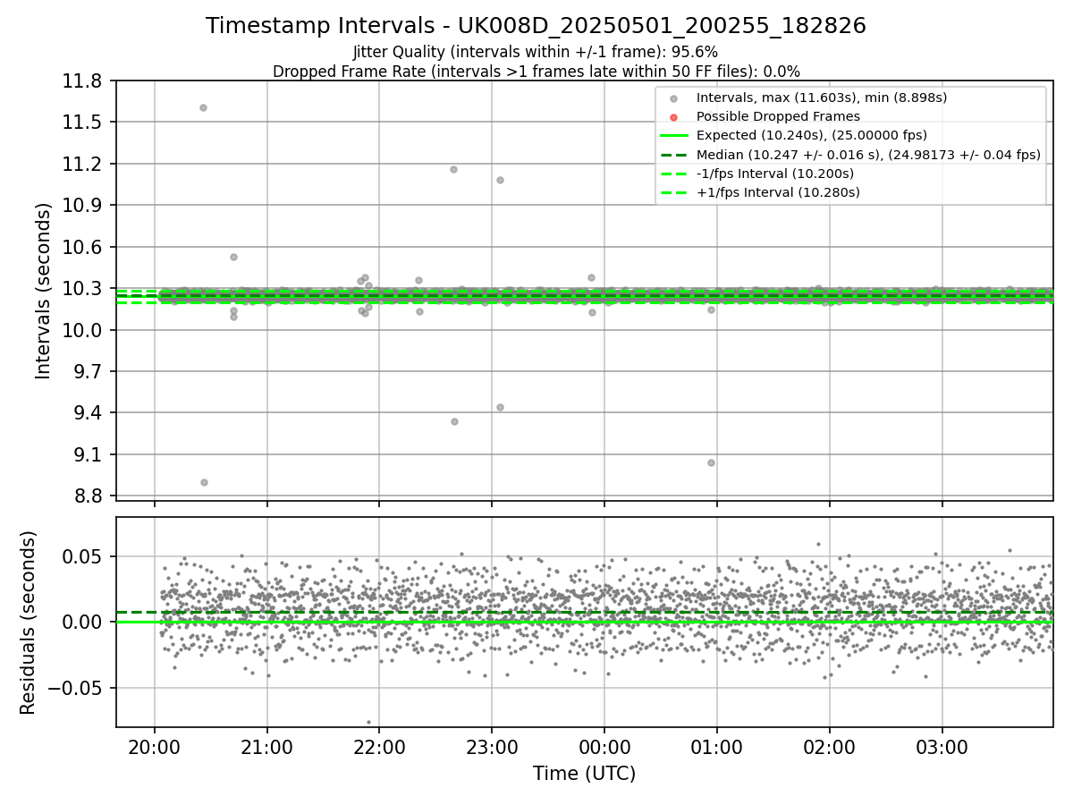Click the dark green dashed sample for Median
The image size is (1073, 805).
673,155
